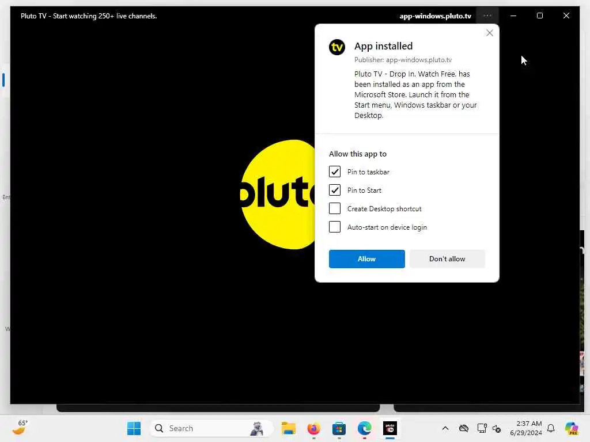This screenshot has width=590, height=442.
Task: Uncheck Pin to taskbar
Action: 335,172
